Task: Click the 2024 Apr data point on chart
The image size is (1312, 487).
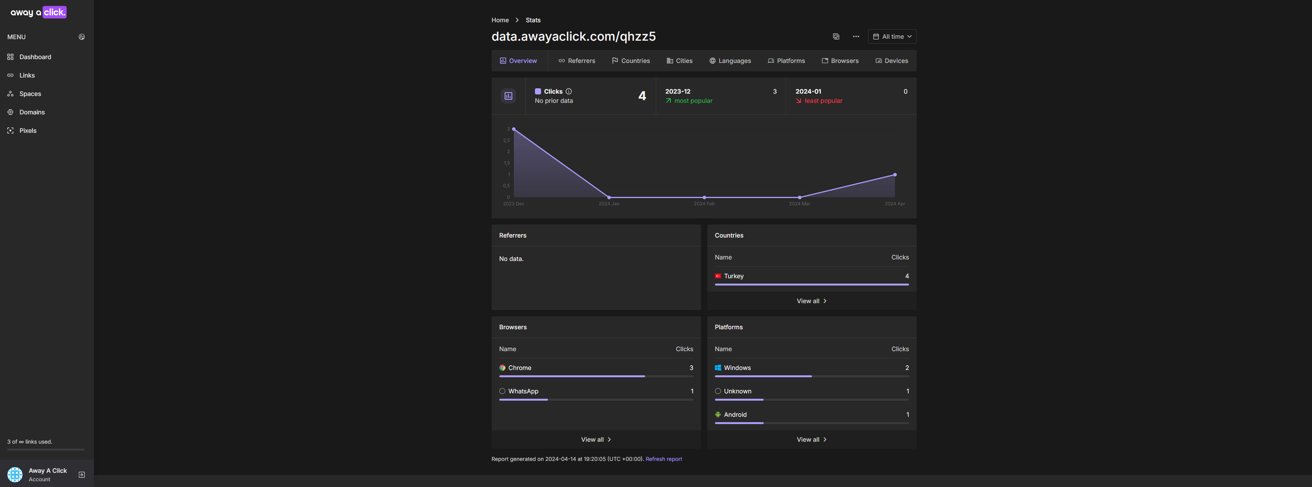Action: tap(894, 175)
